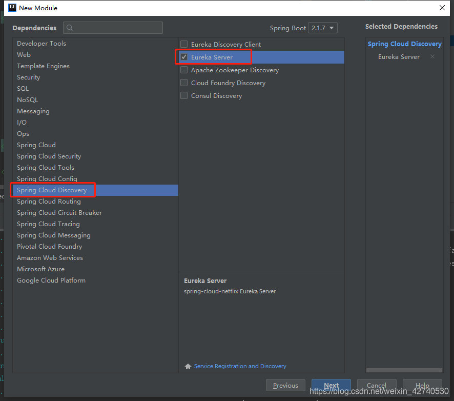Open Amazon Web Services category
This screenshot has height=401, width=454.
[x=95, y=258]
